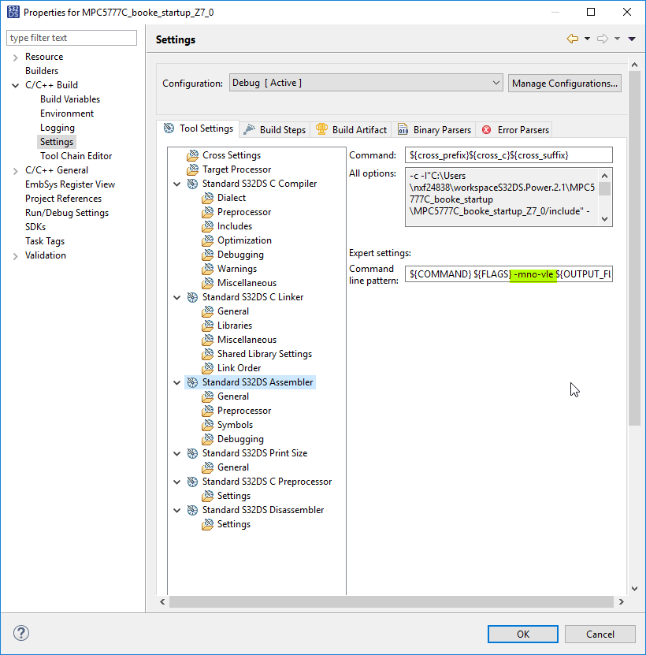Go back with the yellow arrow icon
Image resolution: width=646 pixels, height=655 pixels.
pos(573,39)
